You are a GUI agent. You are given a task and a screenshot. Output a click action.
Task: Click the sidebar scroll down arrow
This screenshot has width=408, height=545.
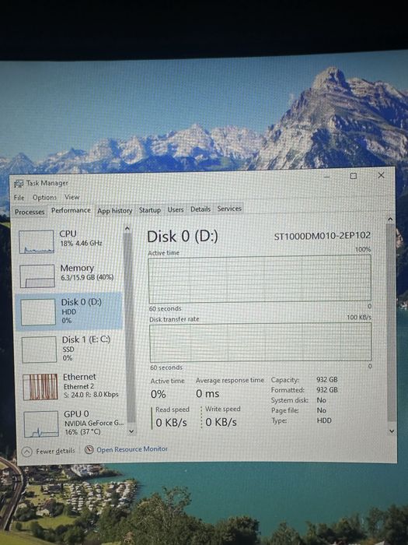(131, 431)
